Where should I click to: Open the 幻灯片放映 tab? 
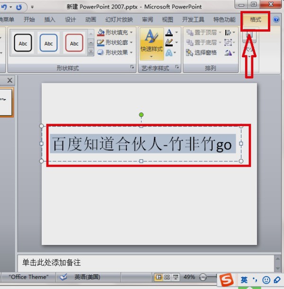119,19
